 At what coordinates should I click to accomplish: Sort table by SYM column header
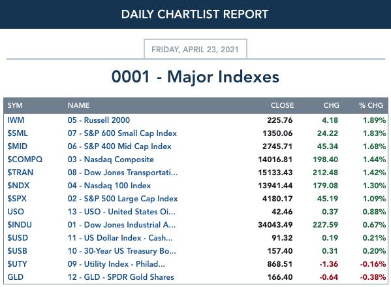click(15, 105)
